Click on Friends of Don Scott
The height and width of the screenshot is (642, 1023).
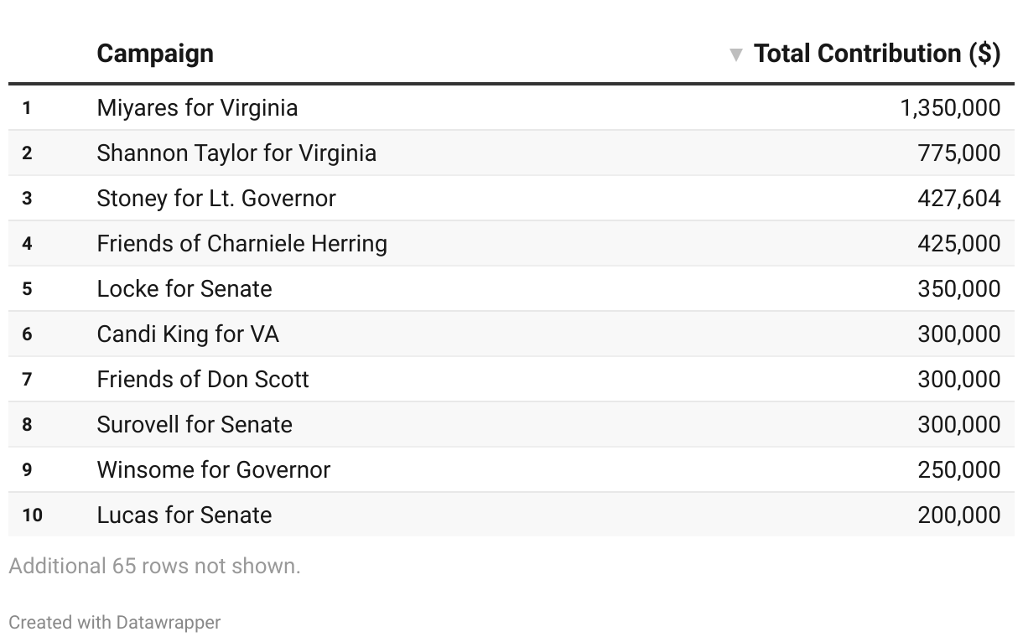coord(203,380)
